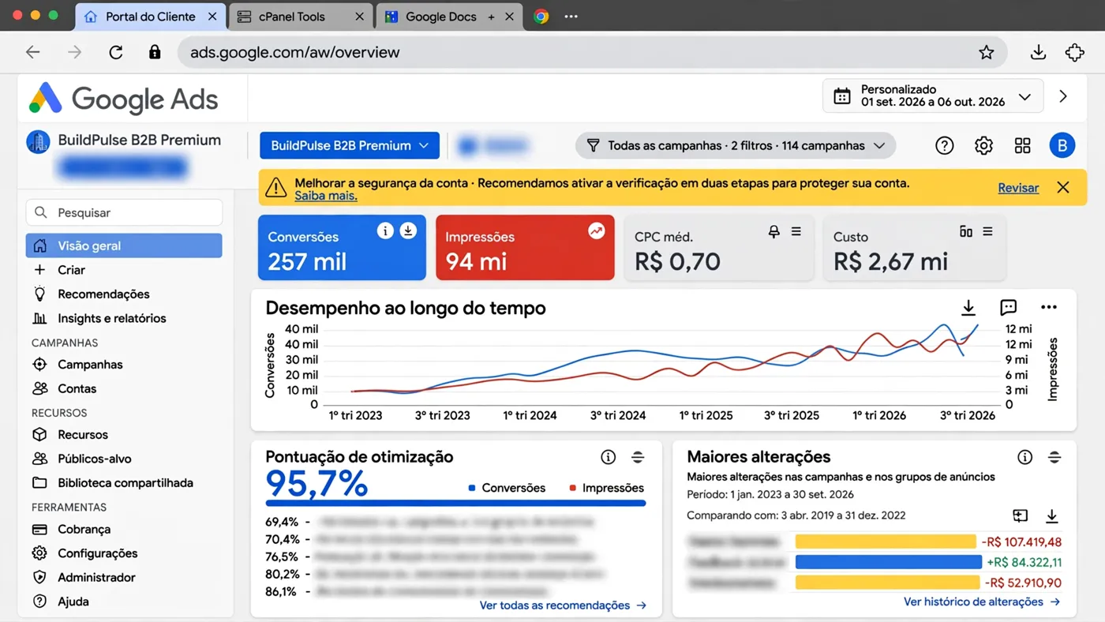
Task: Click trend arrow icon on Impressões card
Action: (597, 230)
